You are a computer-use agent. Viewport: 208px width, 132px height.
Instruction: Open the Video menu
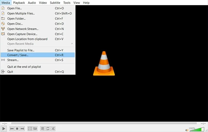point(43,3)
